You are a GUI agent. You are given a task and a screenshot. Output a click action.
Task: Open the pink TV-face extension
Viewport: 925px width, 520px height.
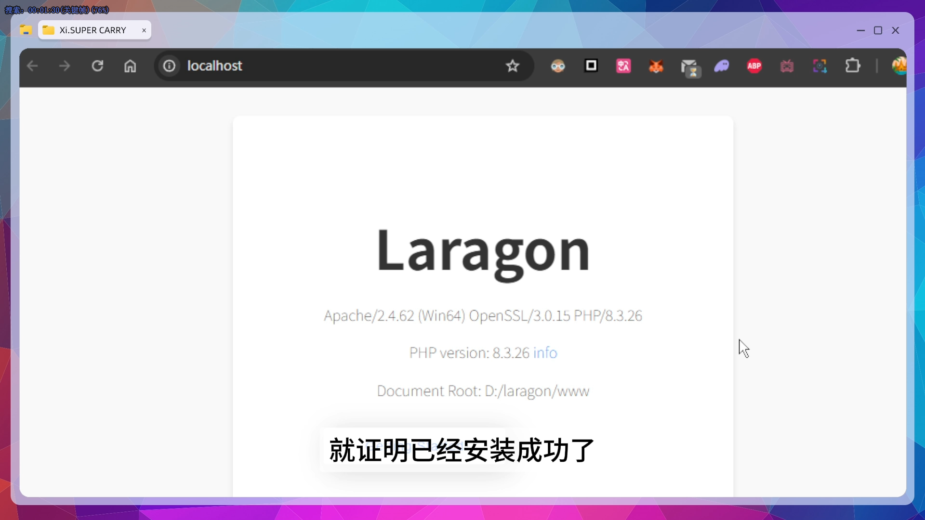pos(787,66)
